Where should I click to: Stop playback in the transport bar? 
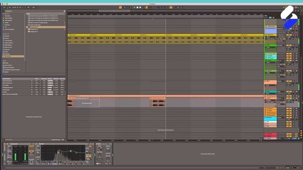(x=137, y=8)
